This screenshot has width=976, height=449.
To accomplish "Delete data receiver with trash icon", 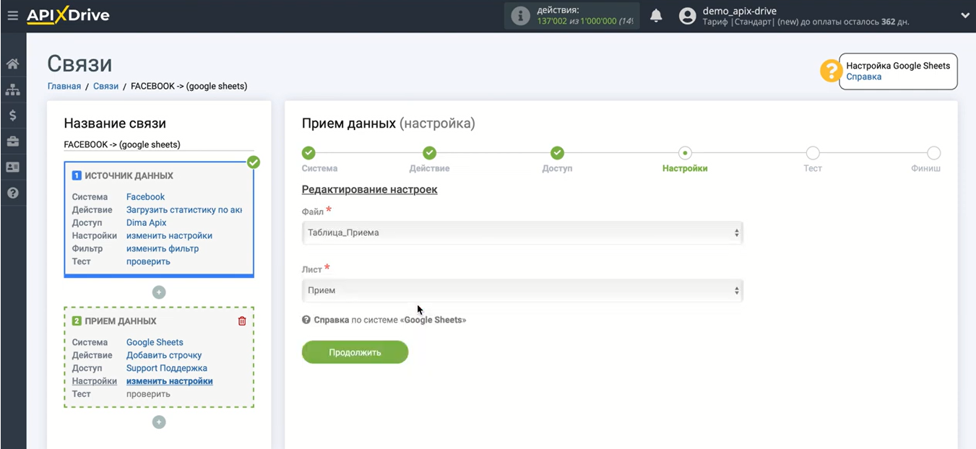I will tap(242, 321).
